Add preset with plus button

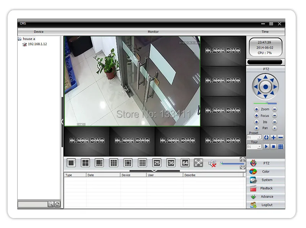coord(273,138)
